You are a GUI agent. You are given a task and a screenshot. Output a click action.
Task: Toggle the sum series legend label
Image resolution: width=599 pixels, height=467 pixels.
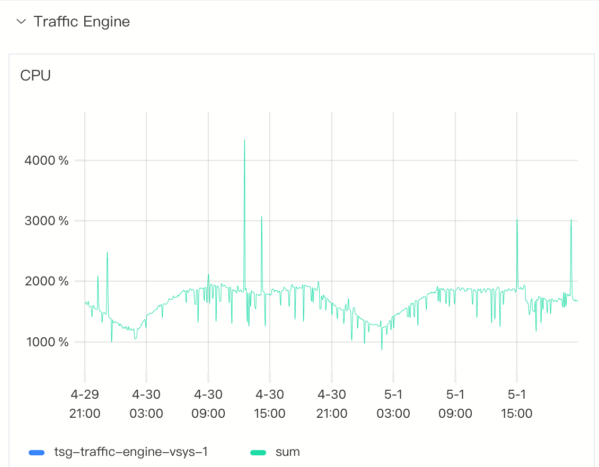click(287, 452)
